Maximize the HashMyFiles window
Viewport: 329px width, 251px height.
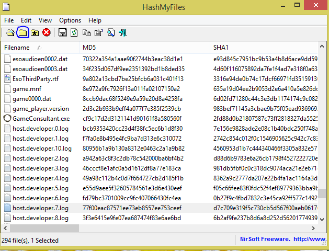click(297, 5)
